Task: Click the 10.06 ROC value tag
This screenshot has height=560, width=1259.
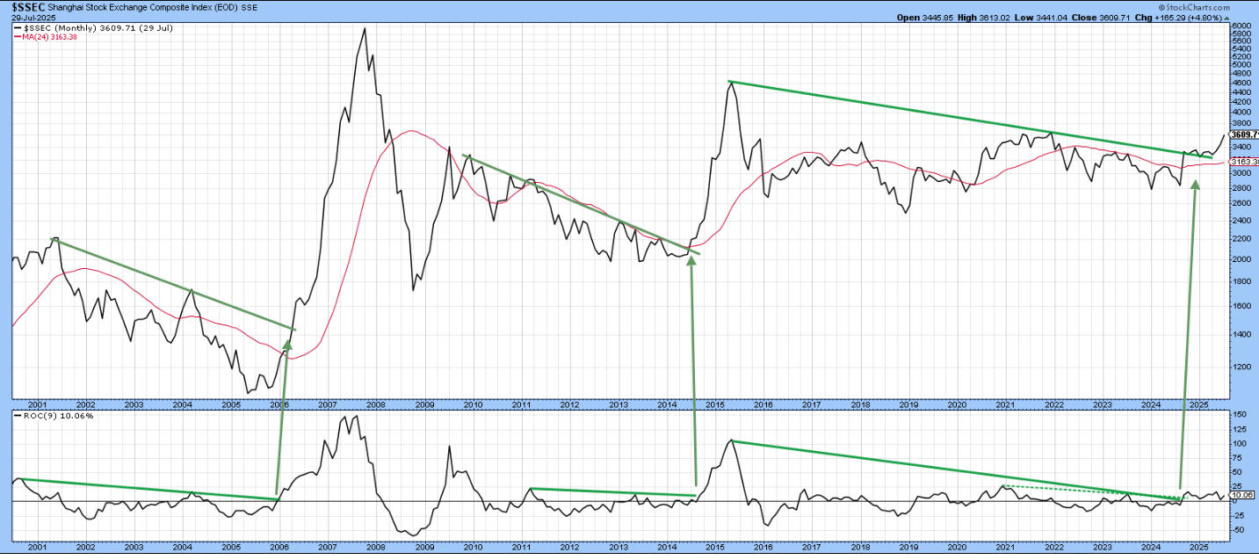Action: click(x=1242, y=496)
